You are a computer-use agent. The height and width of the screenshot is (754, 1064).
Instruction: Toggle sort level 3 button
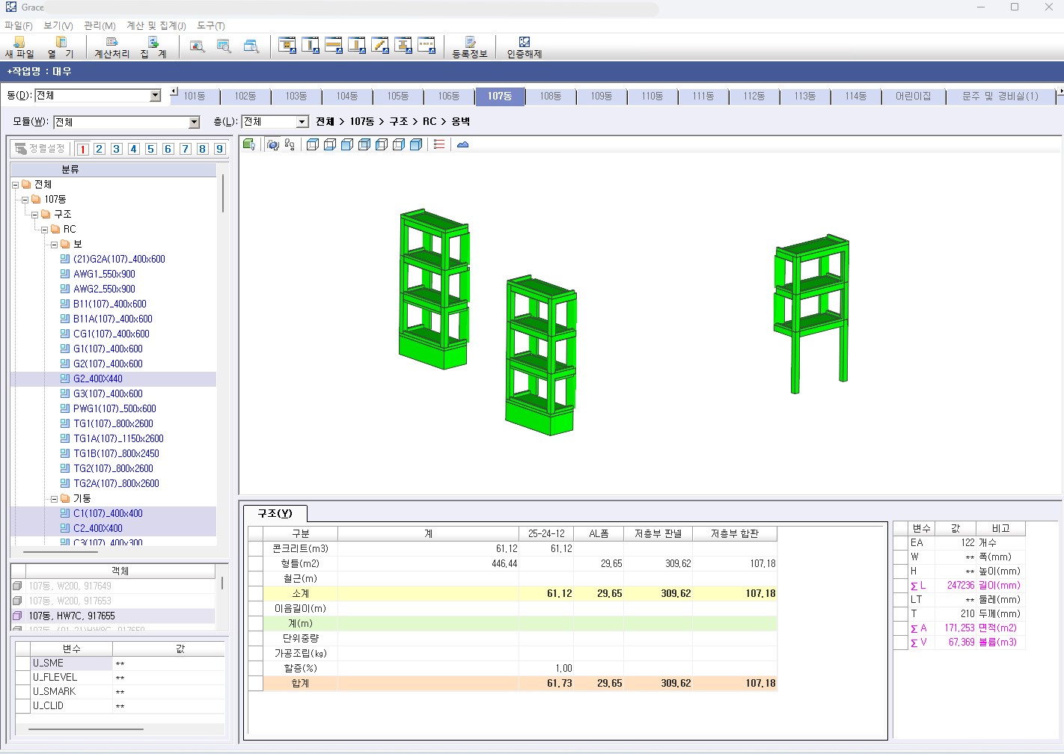[116, 149]
